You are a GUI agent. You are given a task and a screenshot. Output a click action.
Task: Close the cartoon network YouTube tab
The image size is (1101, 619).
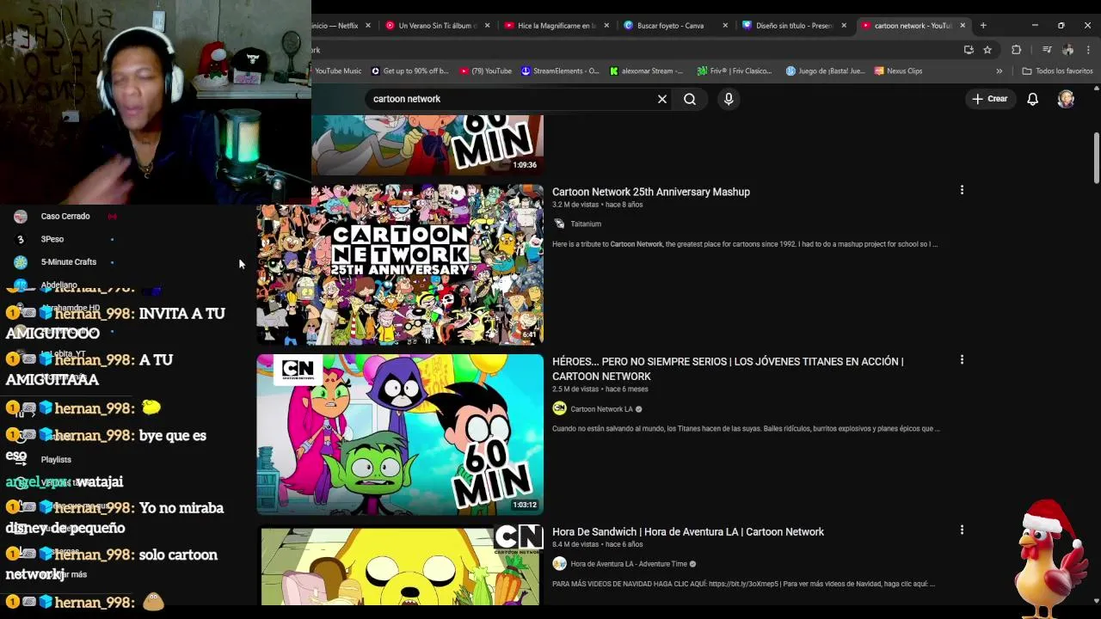click(x=963, y=26)
